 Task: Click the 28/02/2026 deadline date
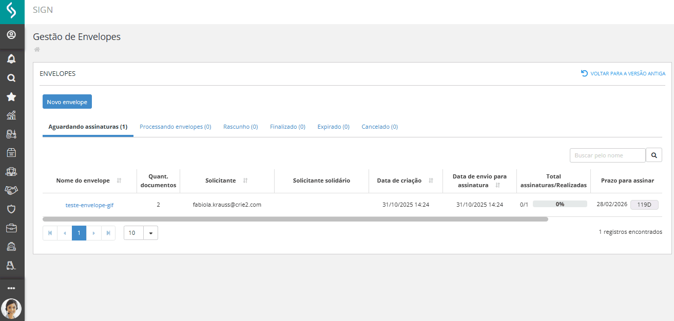coord(612,204)
